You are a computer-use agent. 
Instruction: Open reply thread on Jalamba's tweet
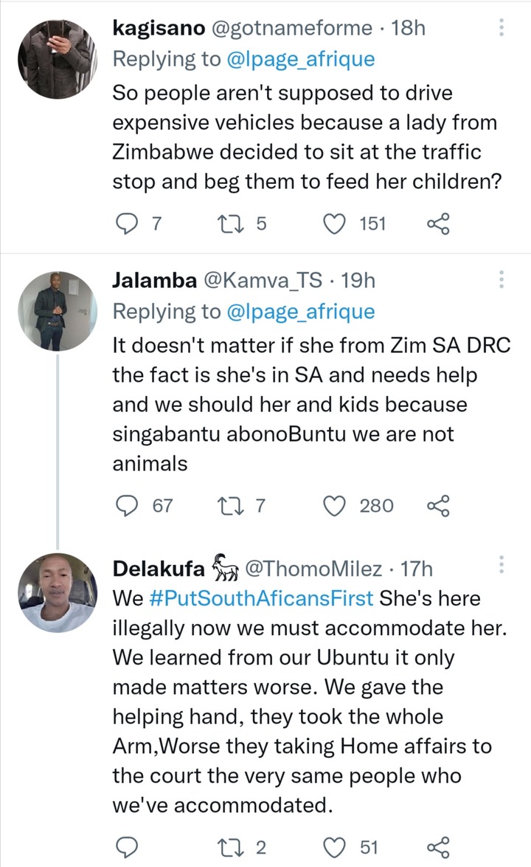[126, 505]
